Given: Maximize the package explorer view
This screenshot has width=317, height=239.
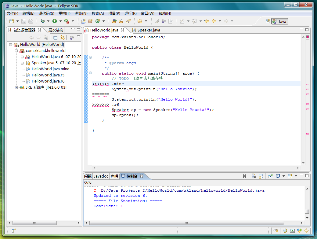Looking at the screenshot, I should [78, 29].
